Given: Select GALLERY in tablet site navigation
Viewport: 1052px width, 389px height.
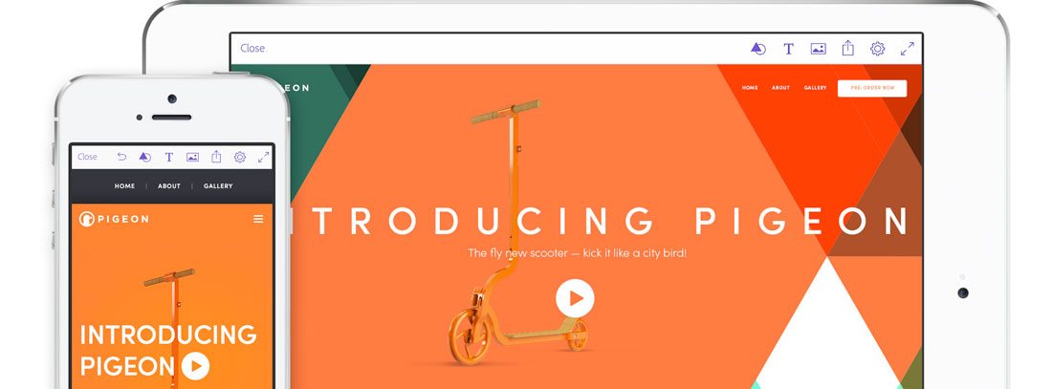Looking at the screenshot, I should (x=815, y=88).
